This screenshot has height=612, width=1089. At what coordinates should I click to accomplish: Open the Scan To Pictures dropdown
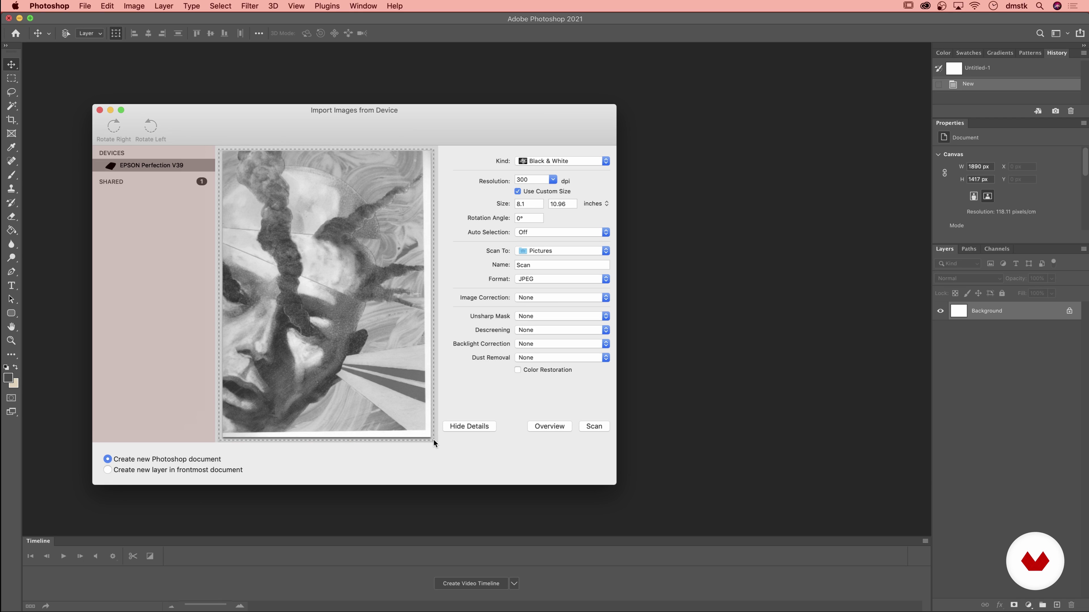pos(562,251)
